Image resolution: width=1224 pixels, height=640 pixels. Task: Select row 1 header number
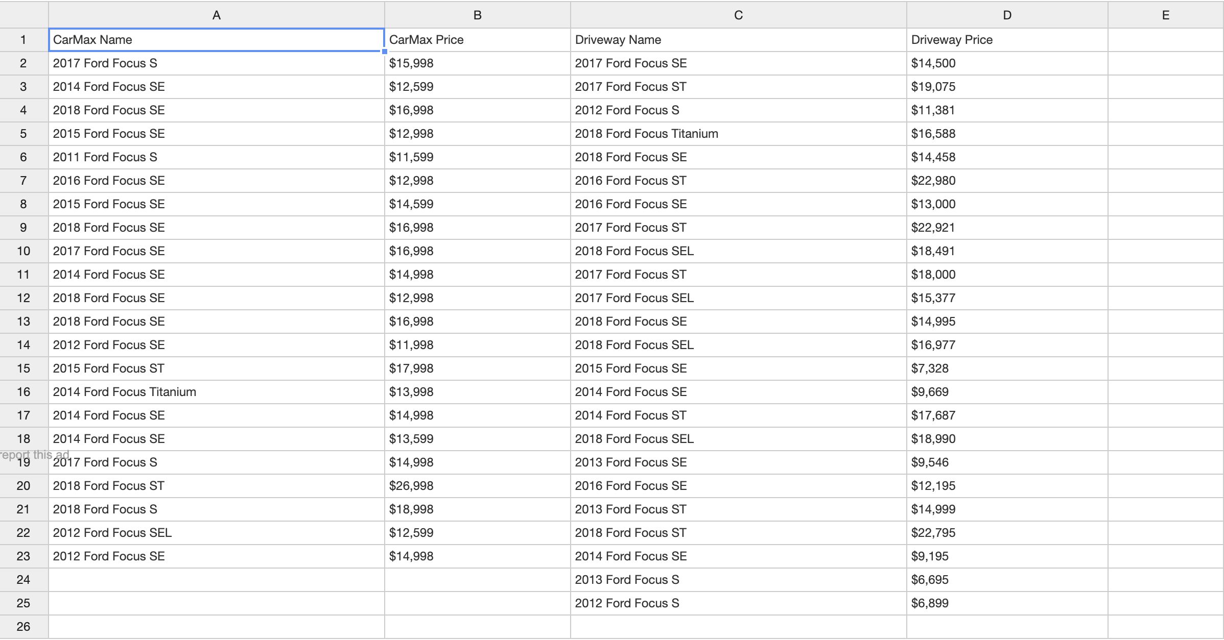[x=23, y=40]
